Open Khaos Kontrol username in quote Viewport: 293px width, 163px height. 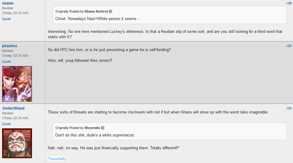(x=96, y=11)
